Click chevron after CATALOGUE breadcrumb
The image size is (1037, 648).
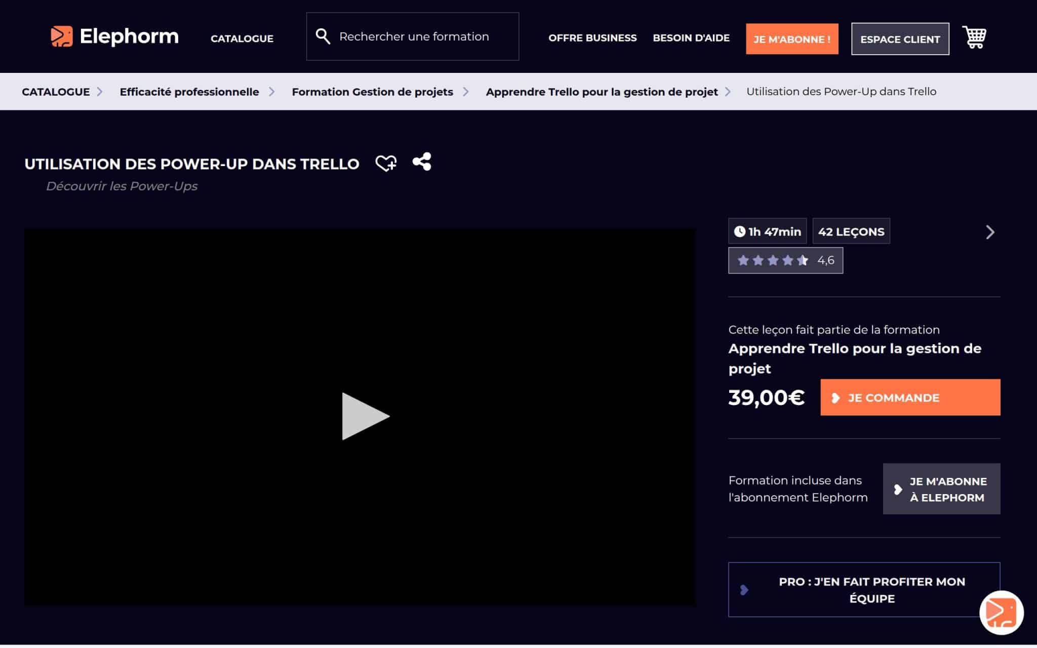[100, 92]
